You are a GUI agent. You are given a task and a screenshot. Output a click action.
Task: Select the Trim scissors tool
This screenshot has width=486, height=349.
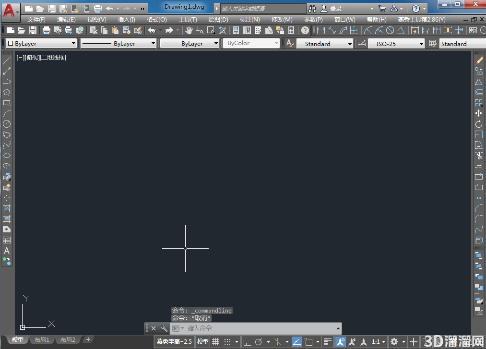(x=479, y=156)
